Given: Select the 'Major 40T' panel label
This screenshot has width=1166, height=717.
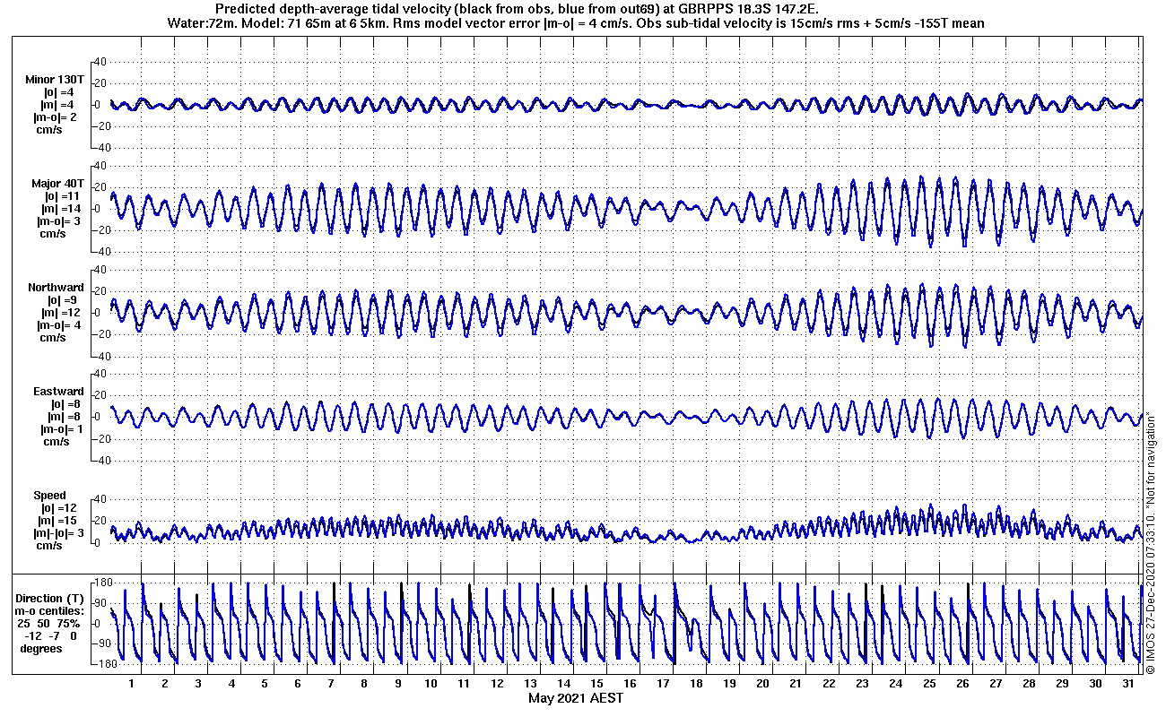Looking at the screenshot, I should tap(57, 183).
